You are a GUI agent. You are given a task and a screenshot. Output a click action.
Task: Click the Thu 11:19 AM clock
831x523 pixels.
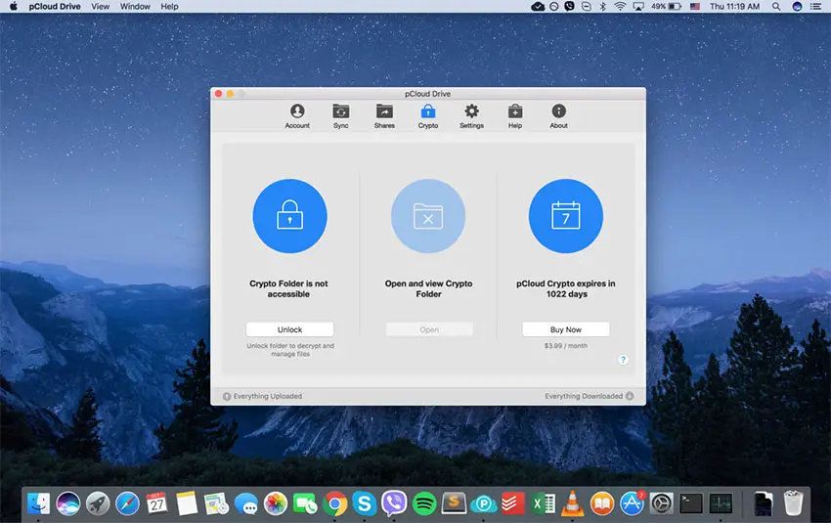coord(734,7)
